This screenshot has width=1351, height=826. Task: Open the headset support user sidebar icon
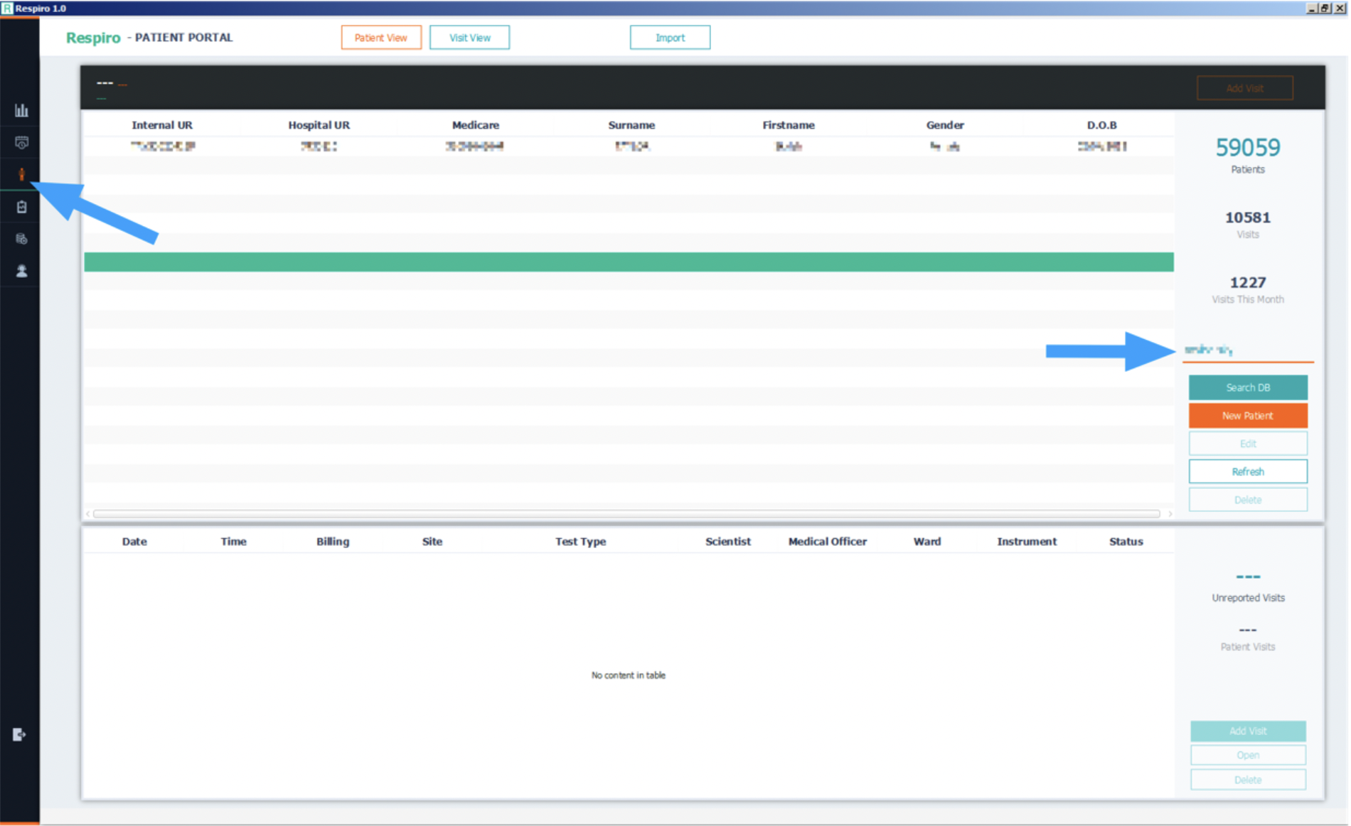click(21, 271)
